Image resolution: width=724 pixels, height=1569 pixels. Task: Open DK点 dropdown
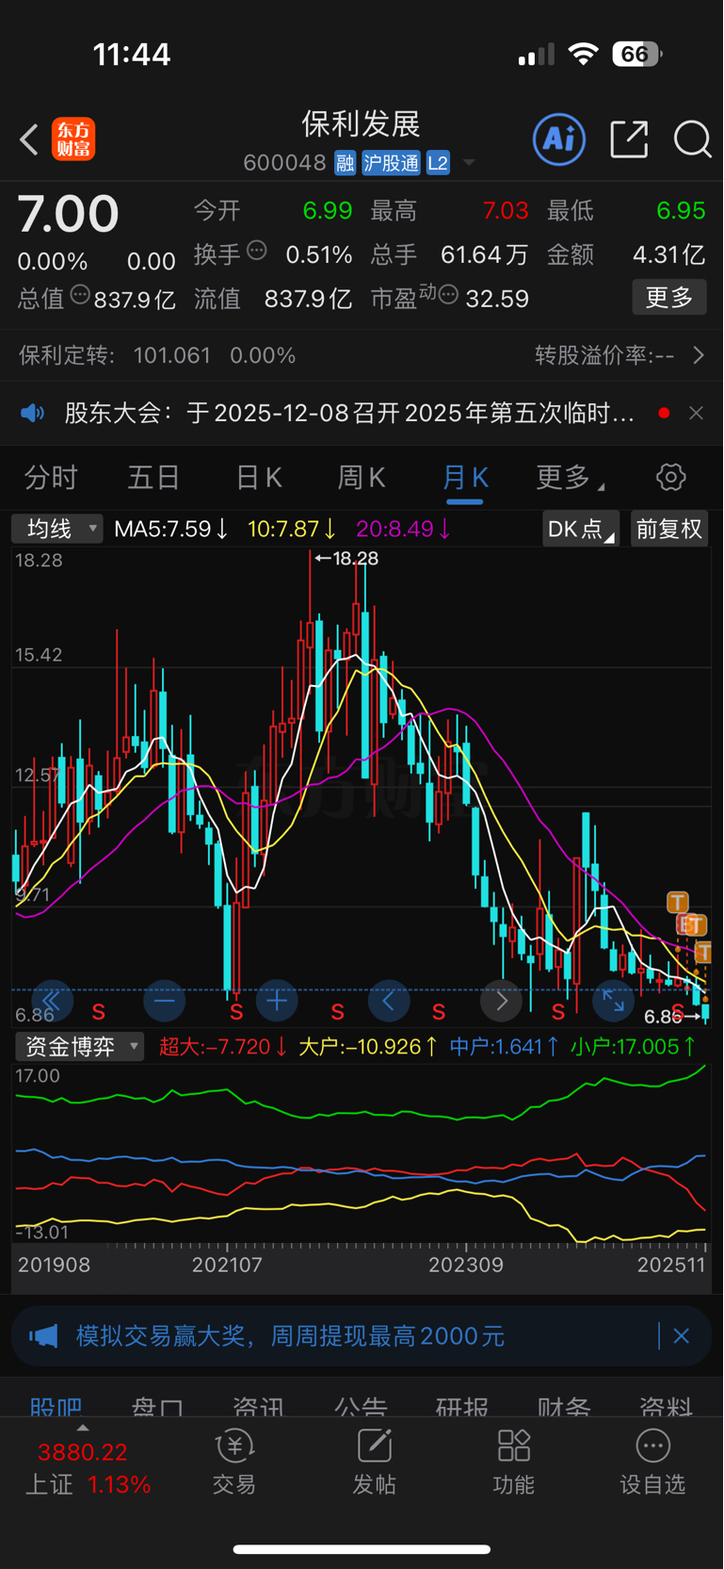581,529
